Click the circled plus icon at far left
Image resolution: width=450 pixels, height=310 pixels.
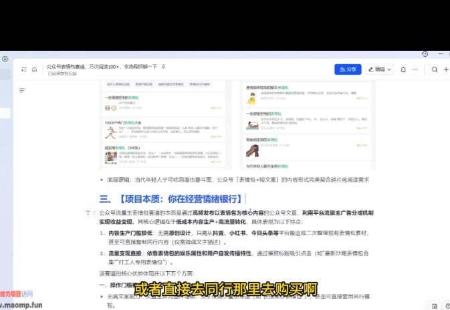coord(5,59)
